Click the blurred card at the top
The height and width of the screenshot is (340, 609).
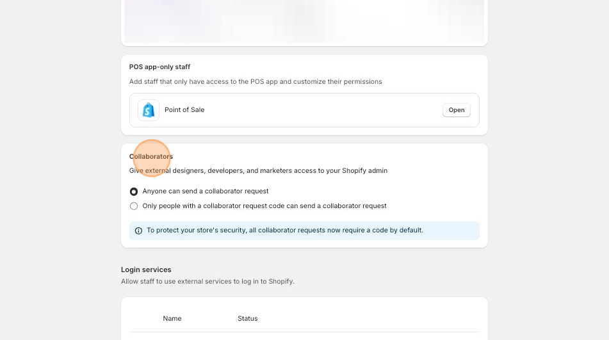point(304,20)
